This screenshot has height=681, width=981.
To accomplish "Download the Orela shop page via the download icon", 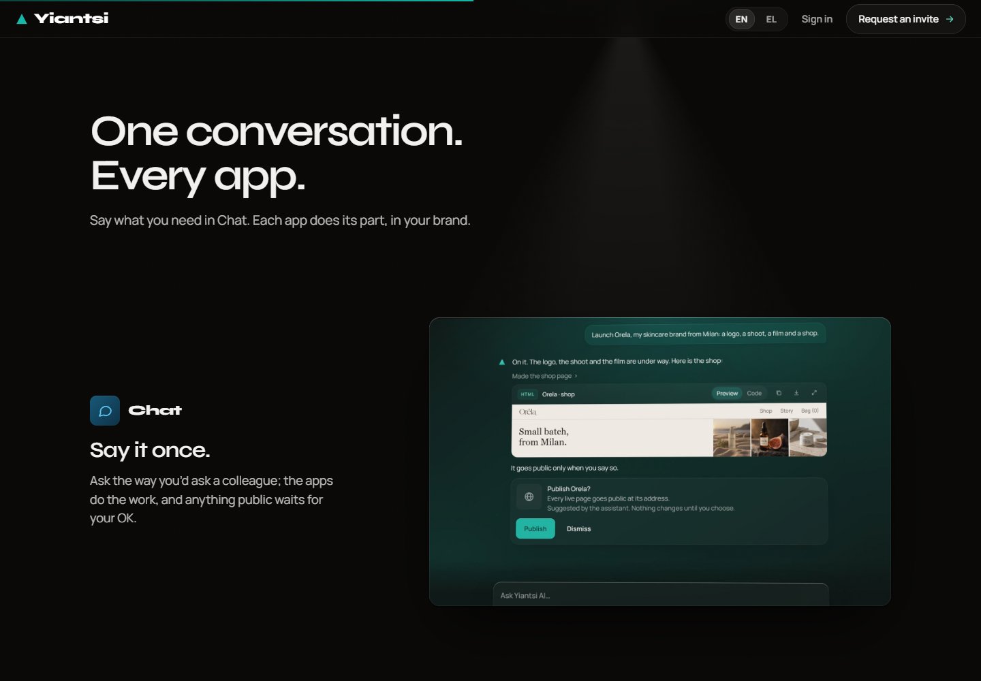I will click(x=796, y=393).
